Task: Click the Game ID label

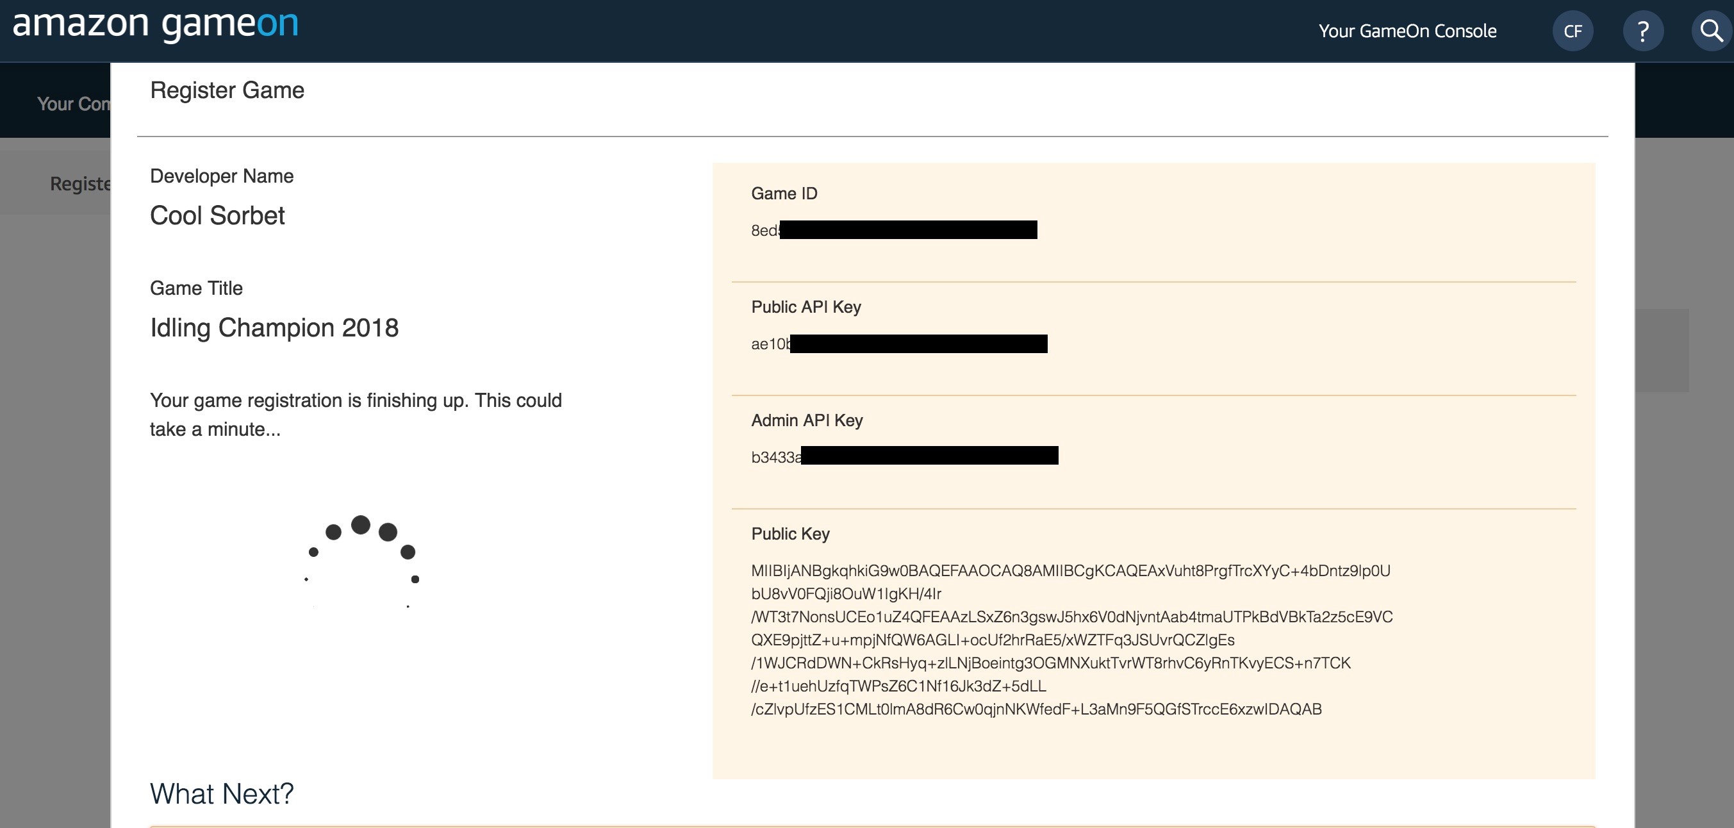Action: click(784, 194)
